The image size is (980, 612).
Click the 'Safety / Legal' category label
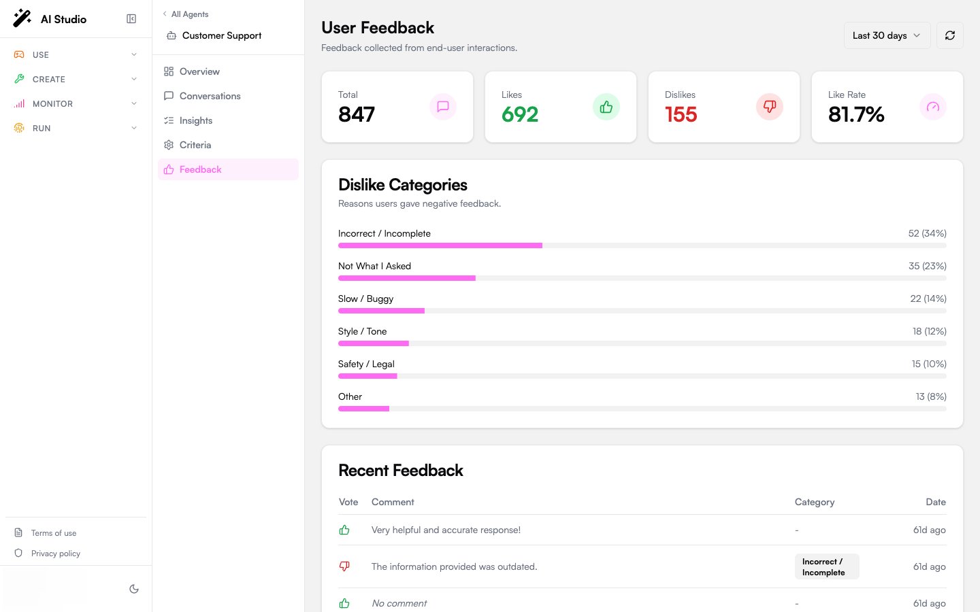coord(366,364)
